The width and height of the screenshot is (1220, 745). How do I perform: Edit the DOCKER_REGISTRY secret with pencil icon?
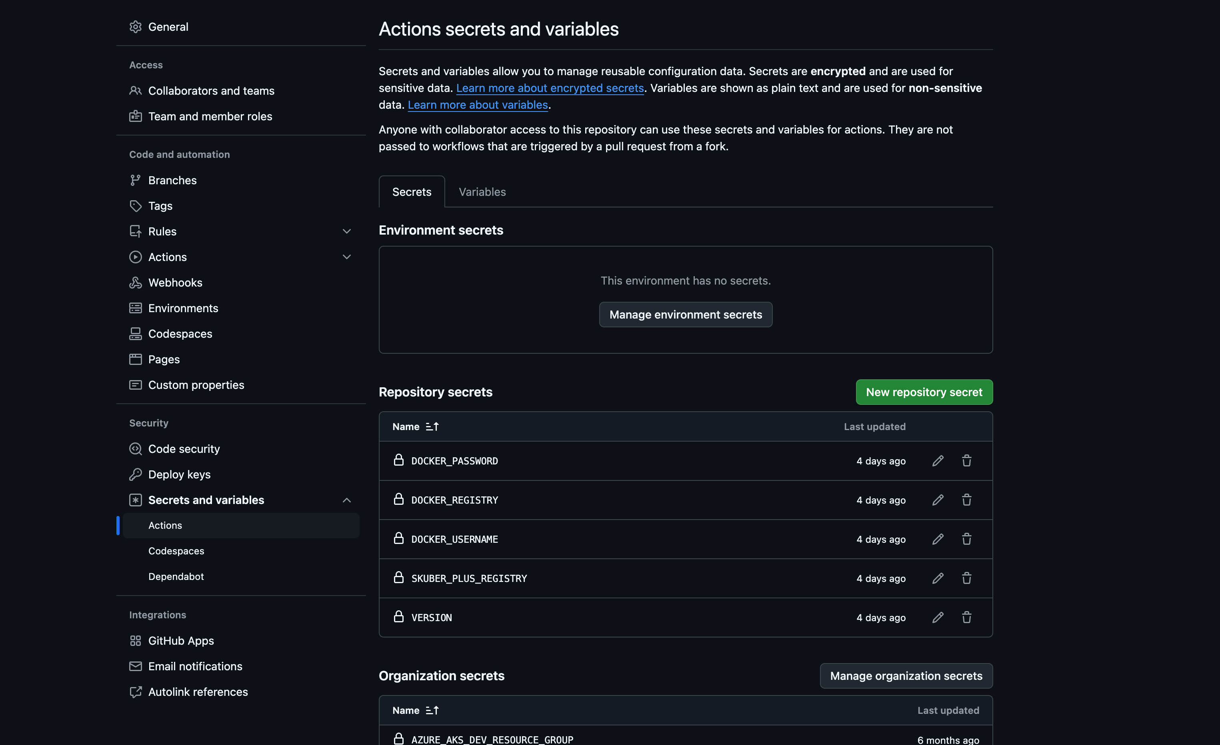point(938,500)
